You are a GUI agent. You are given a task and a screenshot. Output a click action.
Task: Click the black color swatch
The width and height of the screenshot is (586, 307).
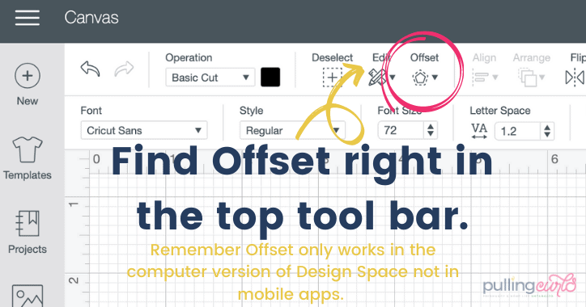(x=270, y=78)
